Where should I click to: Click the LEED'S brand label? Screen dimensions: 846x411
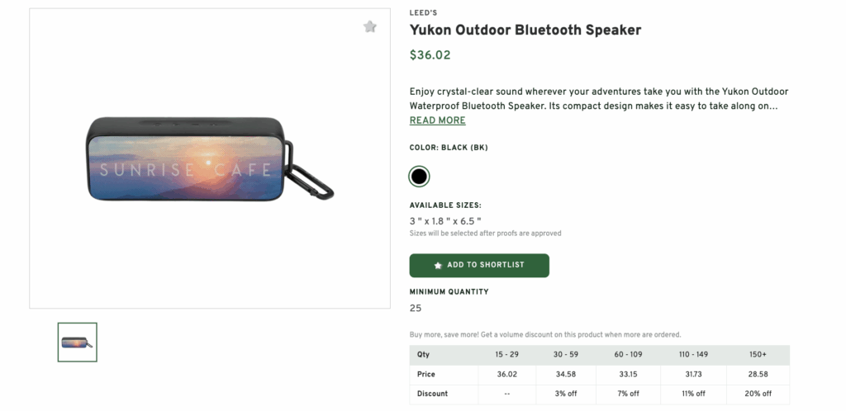(x=425, y=12)
